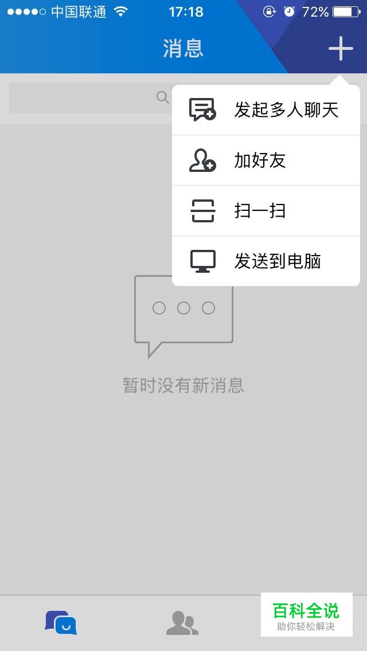This screenshot has width=367, height=651.
Task: Click the scan frame icon
Action: [202, 211]
